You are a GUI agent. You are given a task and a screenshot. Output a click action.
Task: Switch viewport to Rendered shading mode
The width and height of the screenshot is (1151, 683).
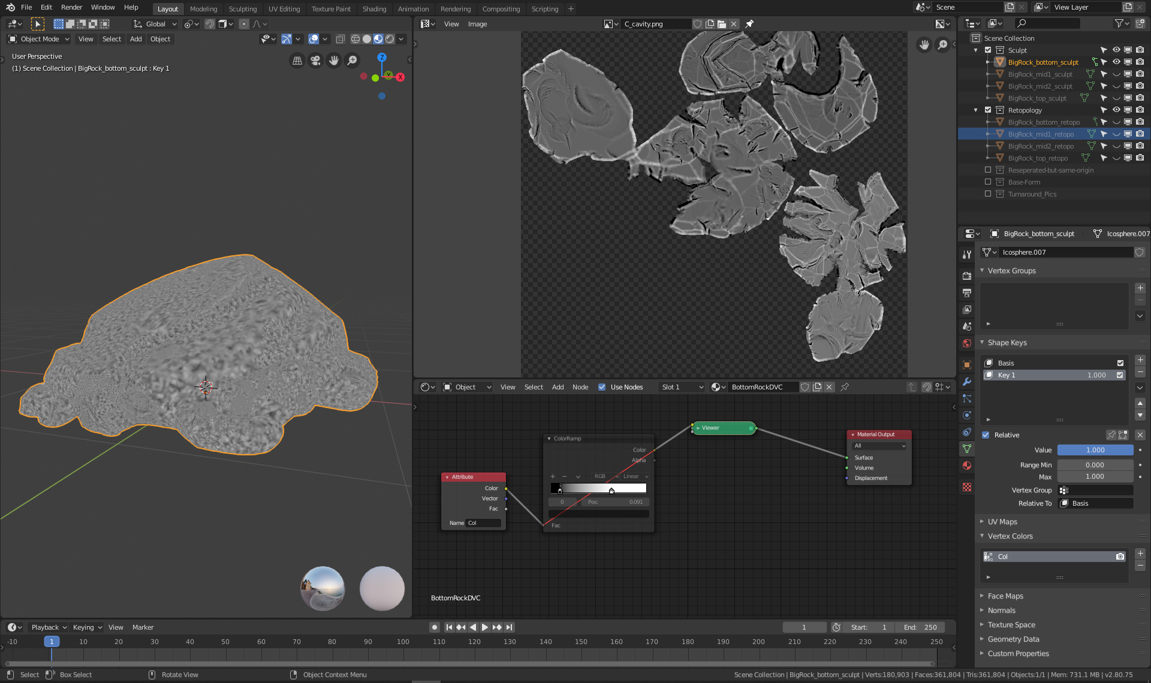tap(390, 39)
